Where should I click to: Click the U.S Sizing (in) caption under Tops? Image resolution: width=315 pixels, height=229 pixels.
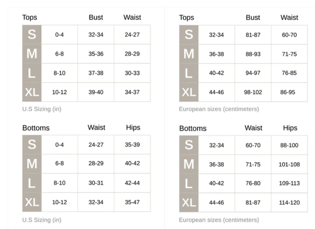pos(42,109)
